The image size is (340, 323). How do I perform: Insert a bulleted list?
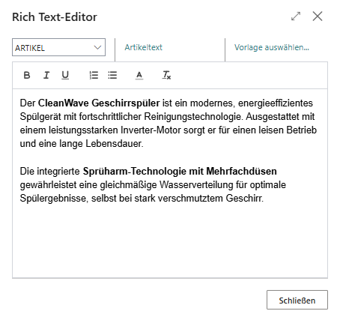(112, 75)
